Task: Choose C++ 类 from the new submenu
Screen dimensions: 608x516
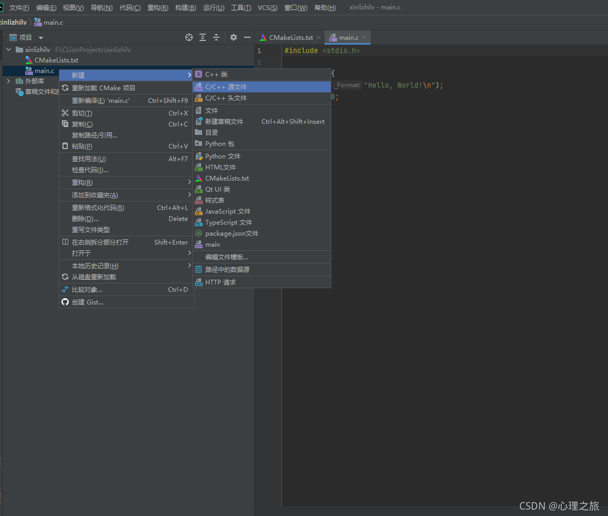Action: tap(262, 75)
